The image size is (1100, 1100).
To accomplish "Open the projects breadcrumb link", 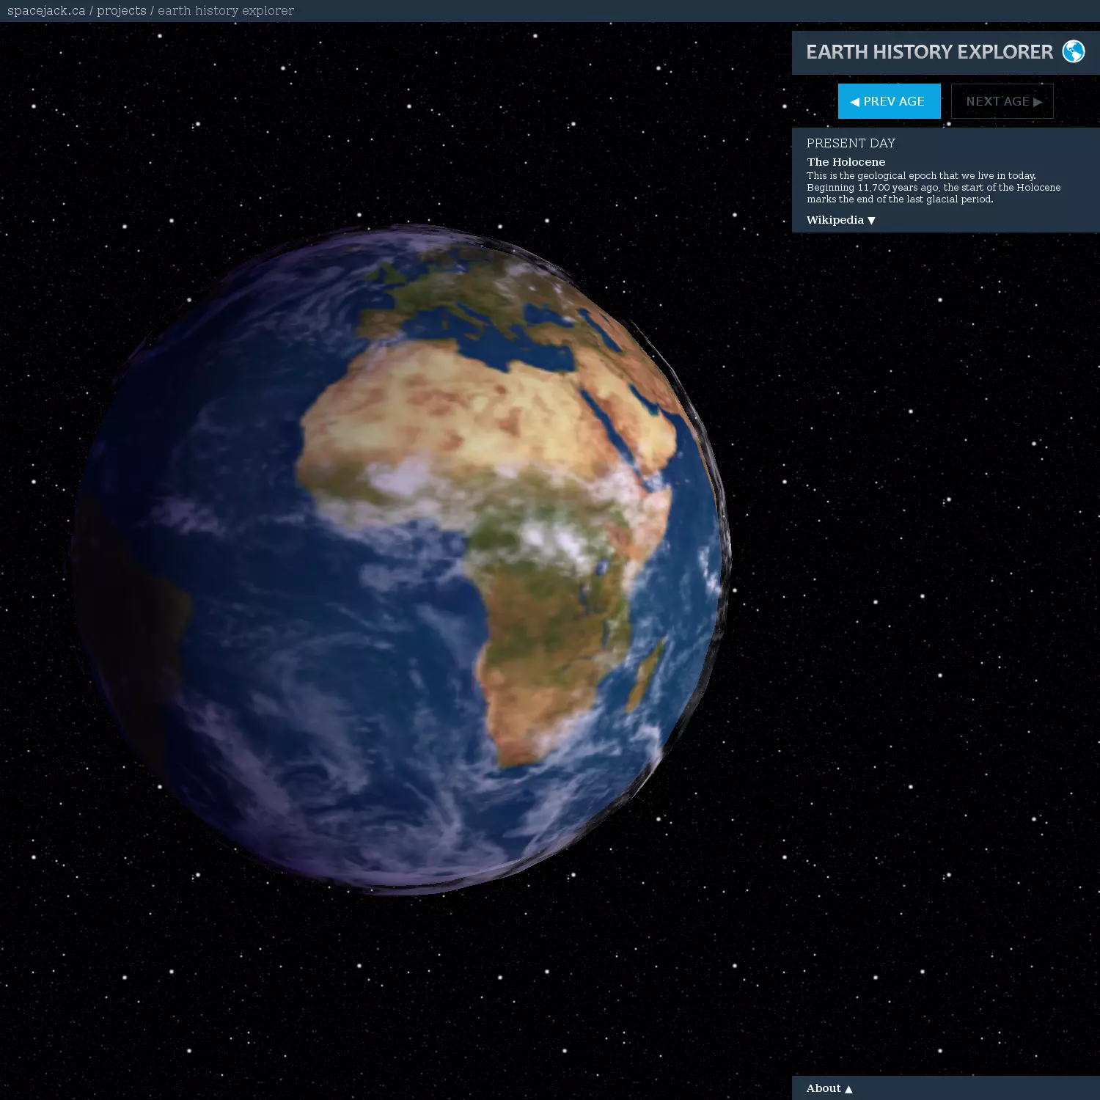I will (x=122, y=10).
